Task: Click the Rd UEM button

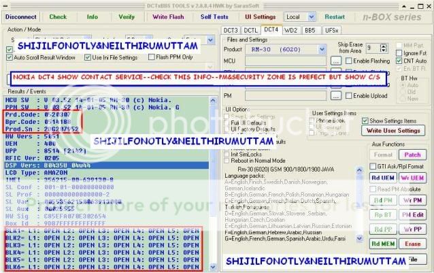Action: (383, 178)
